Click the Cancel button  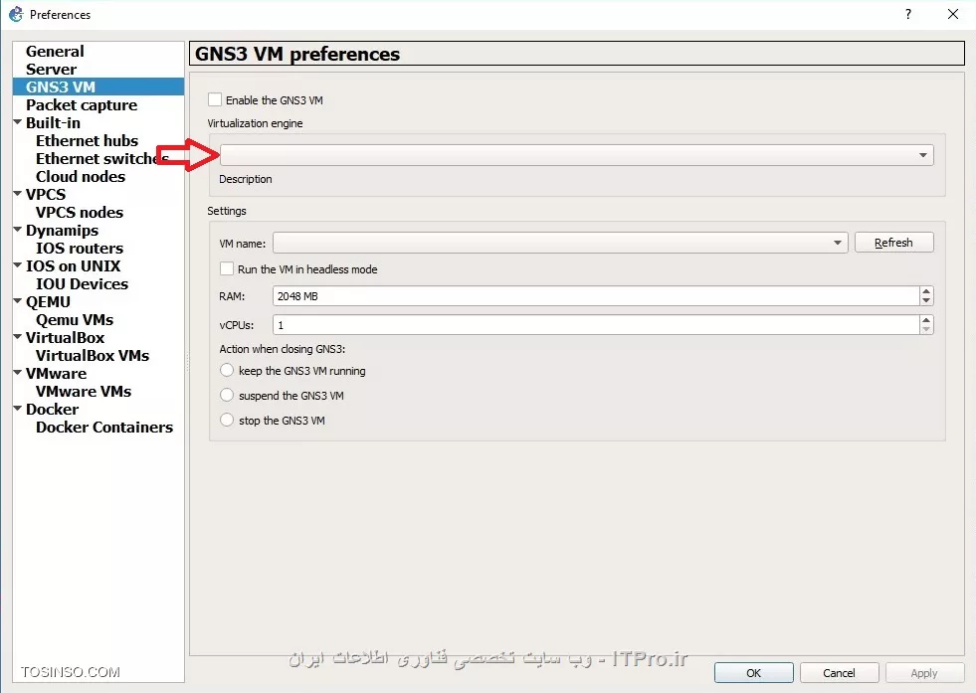(x=839, y=673)
